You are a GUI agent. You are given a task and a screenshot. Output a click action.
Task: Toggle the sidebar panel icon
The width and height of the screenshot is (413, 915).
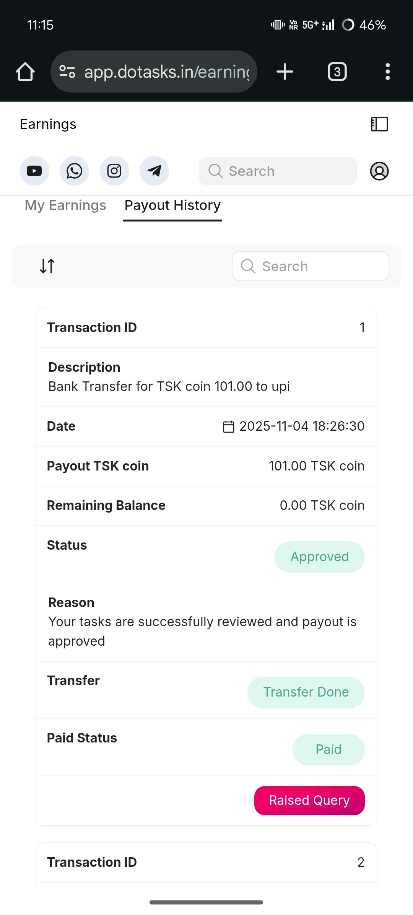379,124
